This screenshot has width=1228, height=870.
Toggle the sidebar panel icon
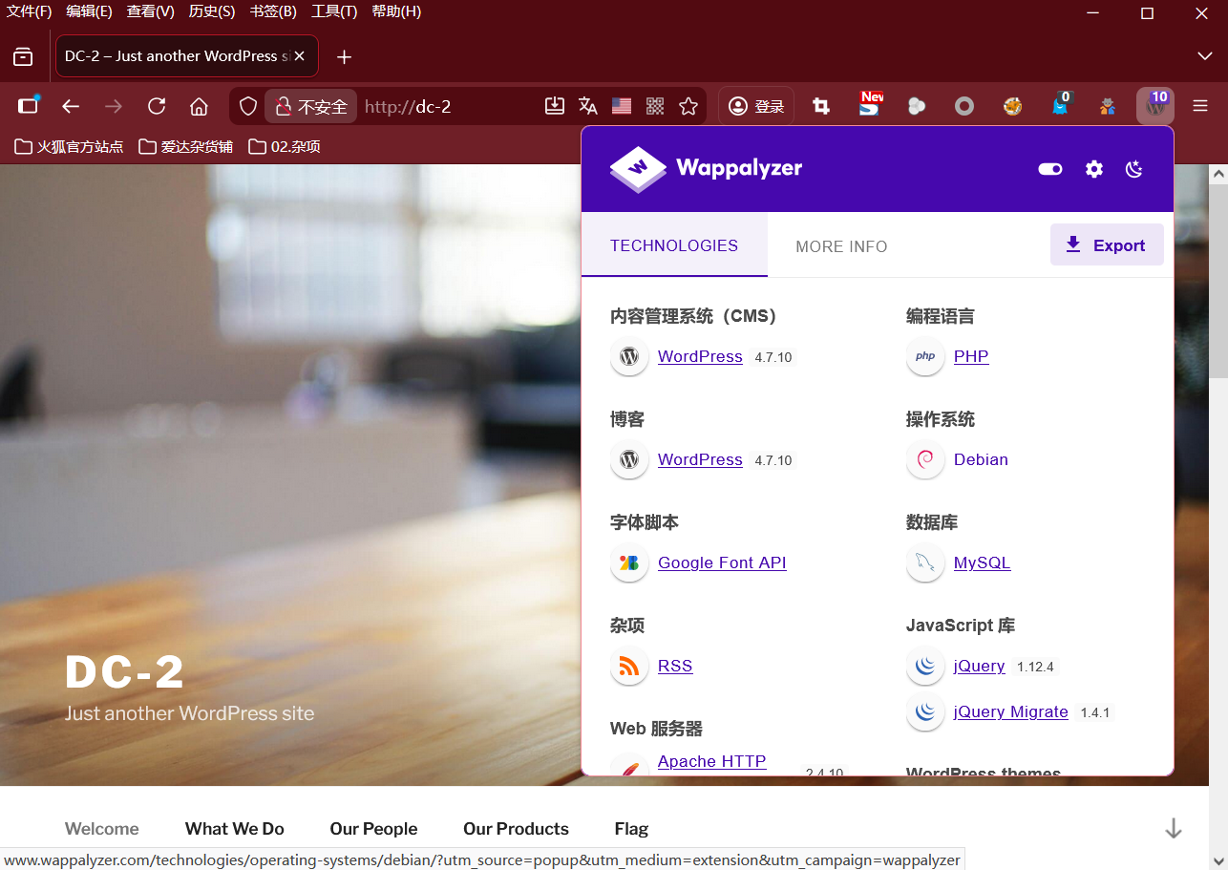point(29,106)
